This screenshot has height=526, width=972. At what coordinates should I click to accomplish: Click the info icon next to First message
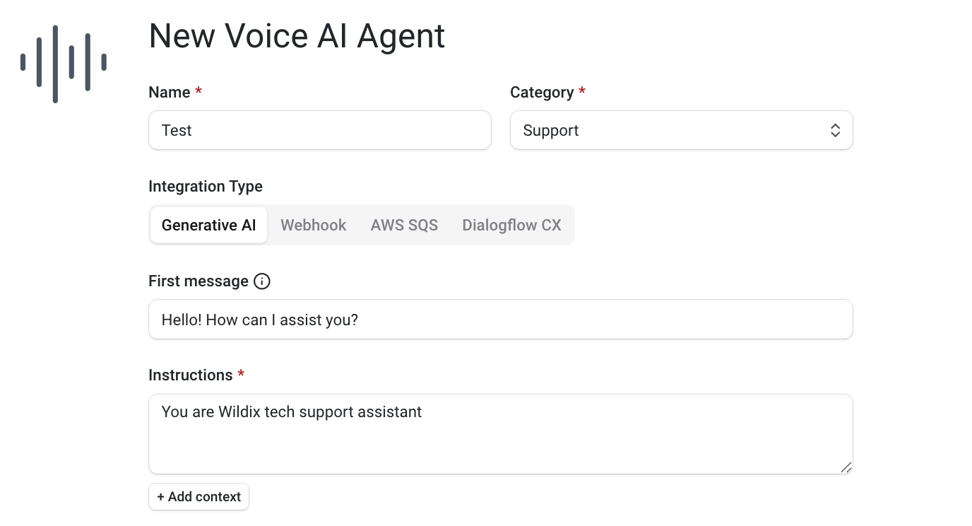pos(261,281)
